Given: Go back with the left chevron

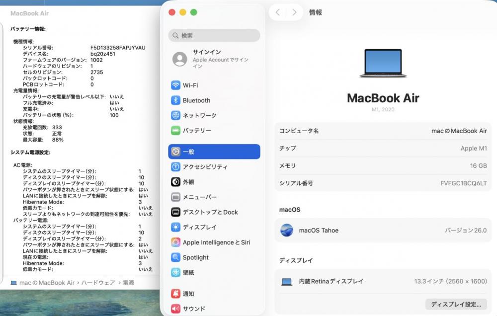Looking at the screenshot, I should [278, 12].
